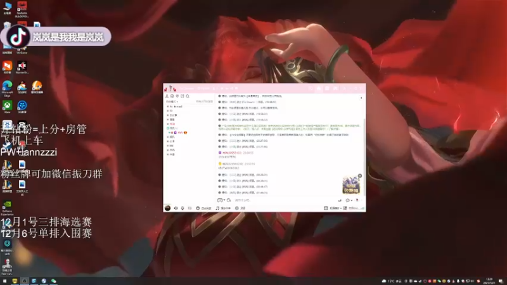Open the QQ penguin game desktop shortcut
This screenshot has height=285, width=507.
[22, 87]
